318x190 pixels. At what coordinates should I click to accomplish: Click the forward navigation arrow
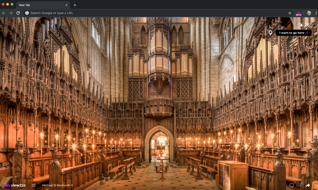coord(11,13)
